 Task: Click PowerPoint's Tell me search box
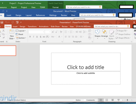point(112,26)
